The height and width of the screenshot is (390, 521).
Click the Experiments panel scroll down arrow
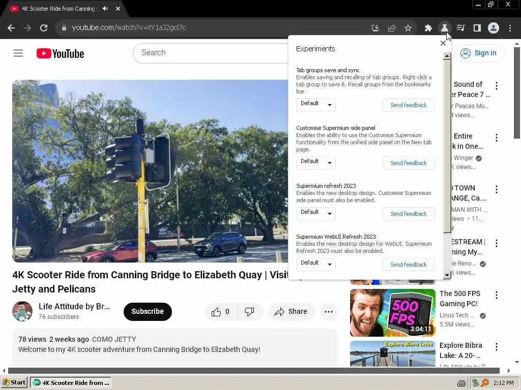point(447,275)
